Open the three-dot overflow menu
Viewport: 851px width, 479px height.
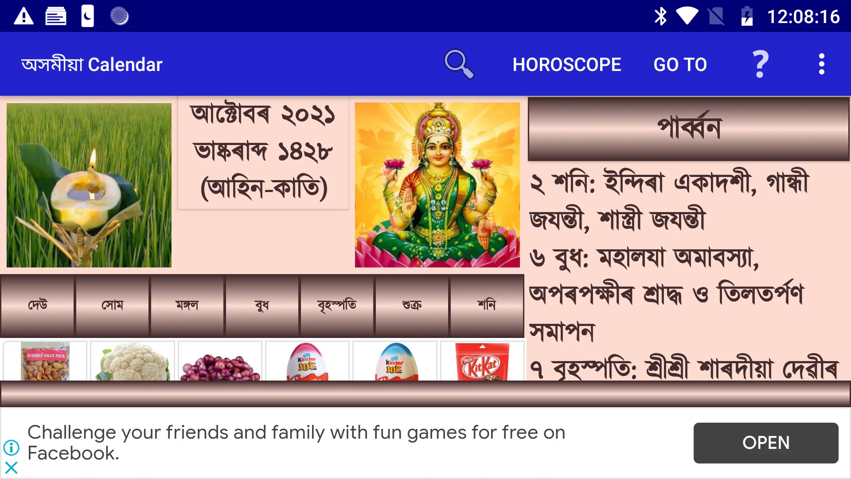[x=822, y=64]
